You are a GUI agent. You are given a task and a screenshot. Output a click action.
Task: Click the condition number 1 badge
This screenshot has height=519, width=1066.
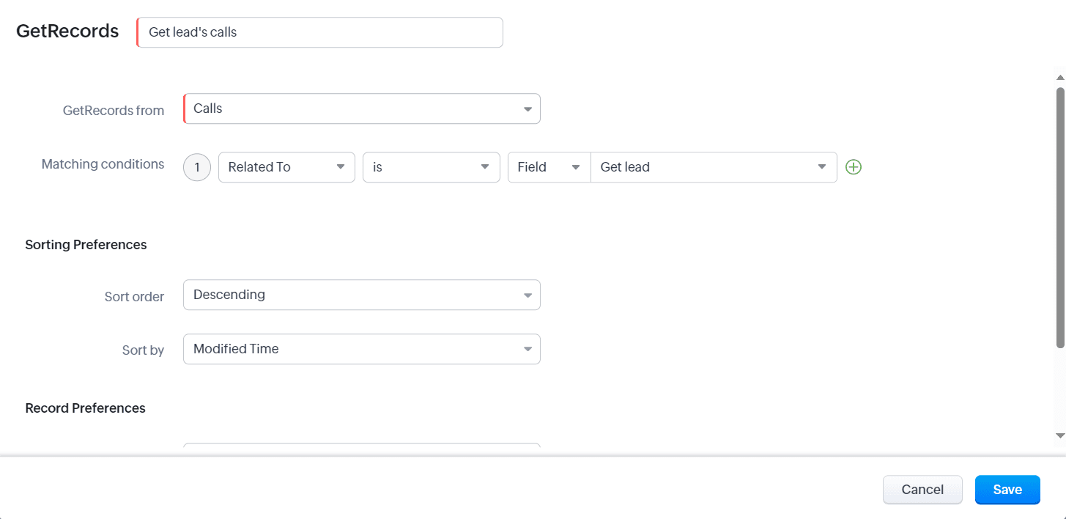(196, 167)
